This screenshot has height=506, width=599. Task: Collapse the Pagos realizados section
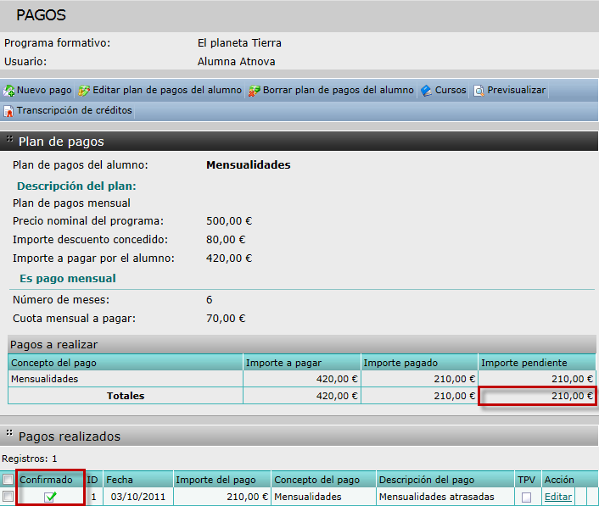[9, 433]
